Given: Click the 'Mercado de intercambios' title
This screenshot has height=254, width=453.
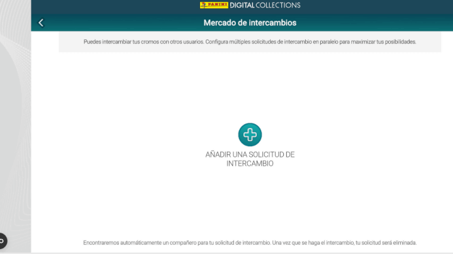Looking at the screenshot, I should tap(250, 23).
